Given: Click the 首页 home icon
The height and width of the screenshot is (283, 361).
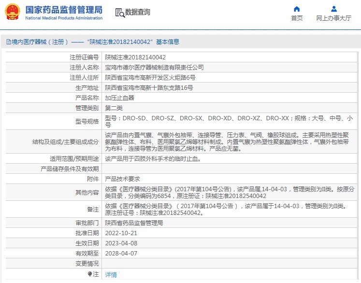Looking at the screenshot, I should click(297, 9).
